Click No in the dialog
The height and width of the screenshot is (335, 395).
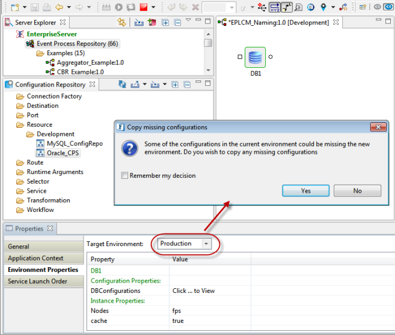click(x=357, y=190)
